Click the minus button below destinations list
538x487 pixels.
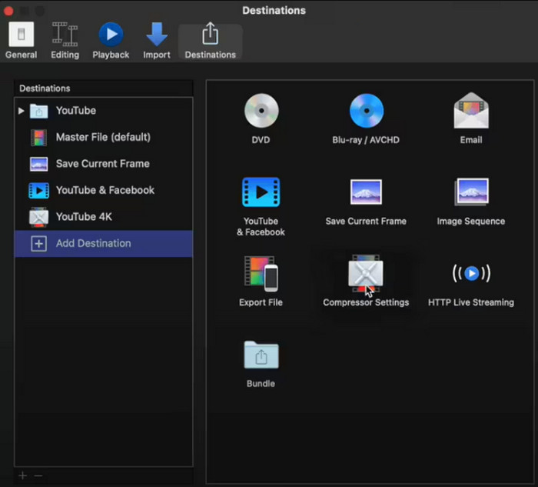click(x=38, y=475)
